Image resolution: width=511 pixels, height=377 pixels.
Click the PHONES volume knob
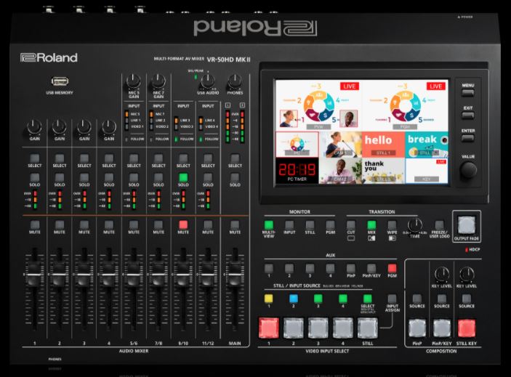(x=235, y=81)
